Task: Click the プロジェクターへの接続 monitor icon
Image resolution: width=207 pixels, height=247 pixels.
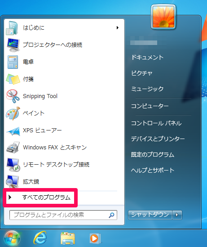Action: pos(13,45)
